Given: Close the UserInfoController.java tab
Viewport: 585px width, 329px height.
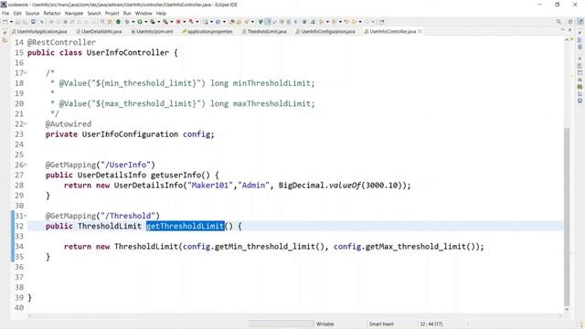Looking at the screenshot, I should tap(420, 32).
